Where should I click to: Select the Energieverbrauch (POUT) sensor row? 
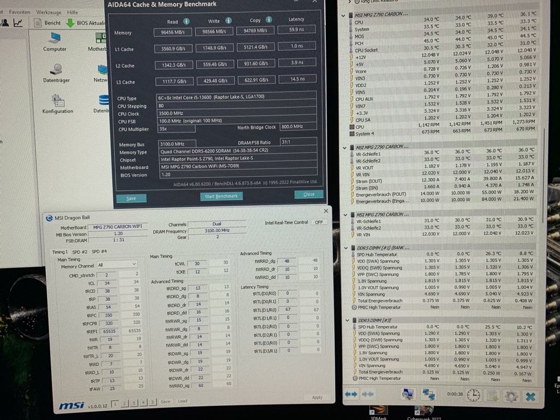[x=443, y=194]
